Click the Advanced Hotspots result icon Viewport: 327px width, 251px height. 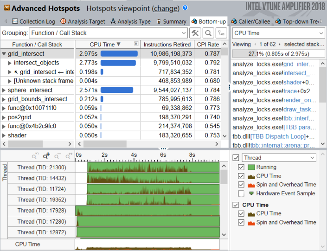[x=7, y=8]
